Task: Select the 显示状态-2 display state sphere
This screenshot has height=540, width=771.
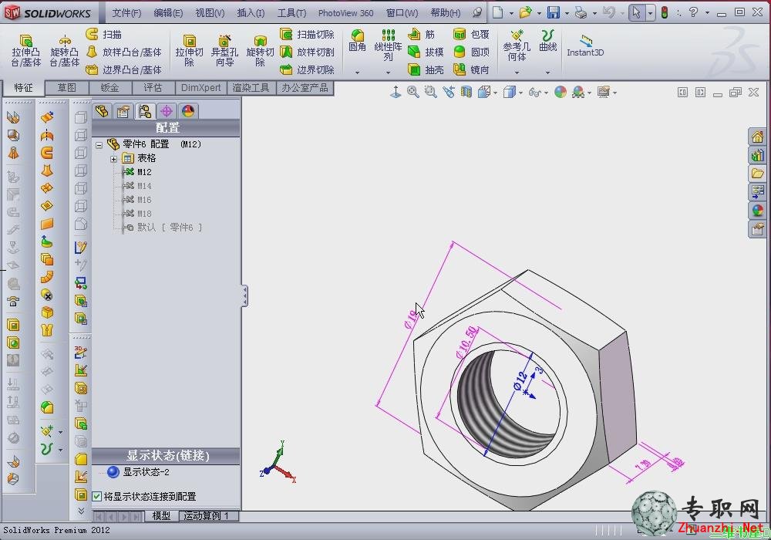Action: (113, 472)
